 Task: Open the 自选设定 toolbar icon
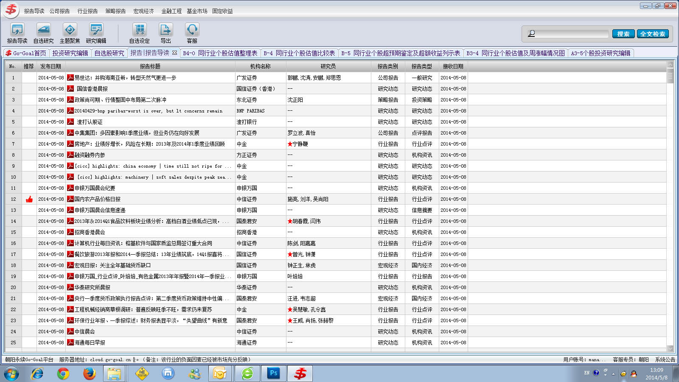click(x=140, y=33)
